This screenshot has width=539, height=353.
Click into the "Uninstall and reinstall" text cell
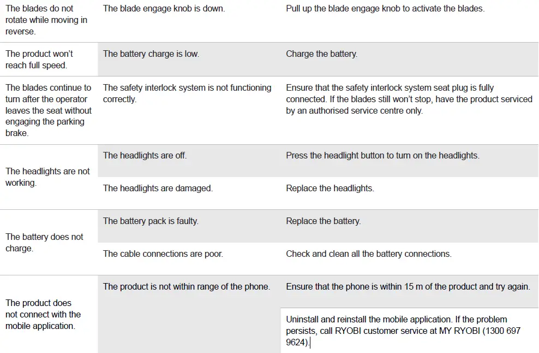coord(404,331)
